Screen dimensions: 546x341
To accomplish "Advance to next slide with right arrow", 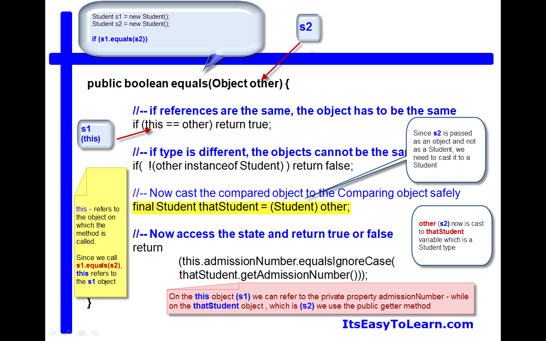I will 96,332.
